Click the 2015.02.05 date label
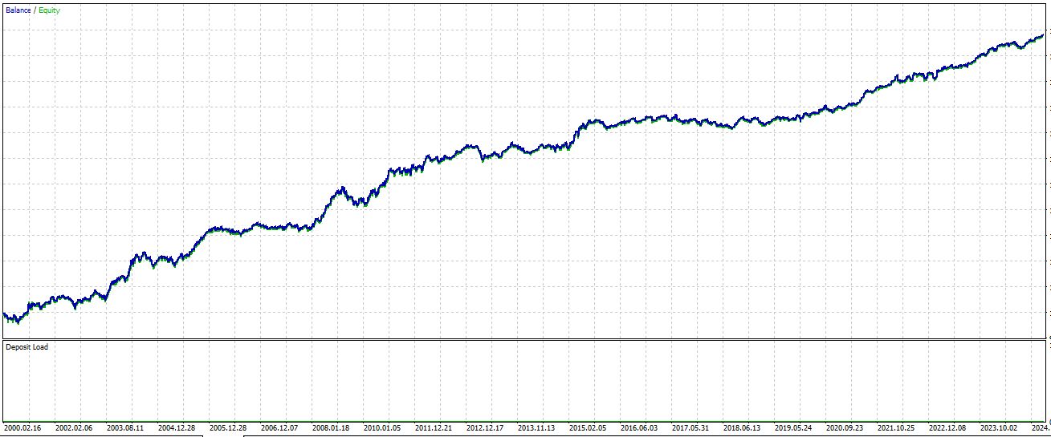This screenshot has height=437, width=1051. tap(588, 428)
